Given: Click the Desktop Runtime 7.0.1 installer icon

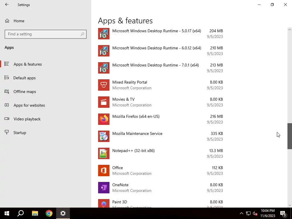Looking at the screenshot, I should (x=104, y=68).
